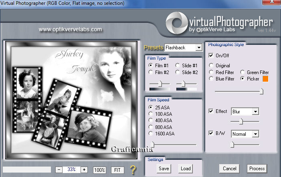Select the Red Filter option
This screenshot has height=177, width=281.
pyautogui.click(x=211, y=72)
